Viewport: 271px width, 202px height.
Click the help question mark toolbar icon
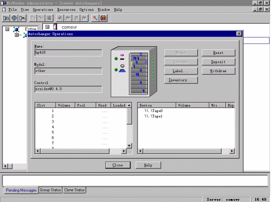click(x=103, y=18)
